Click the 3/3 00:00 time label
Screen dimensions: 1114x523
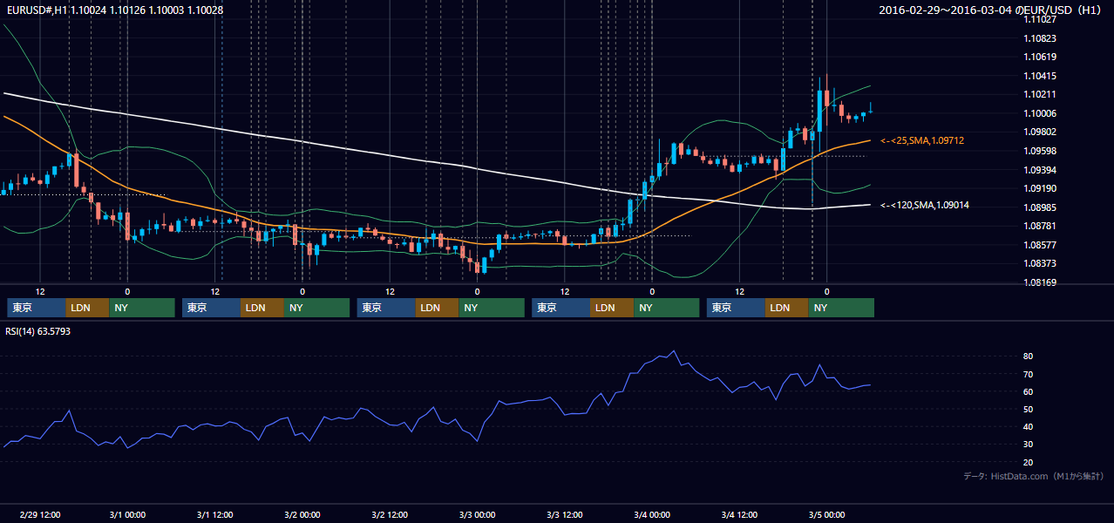pyautogui.click(x=477, y=515)
